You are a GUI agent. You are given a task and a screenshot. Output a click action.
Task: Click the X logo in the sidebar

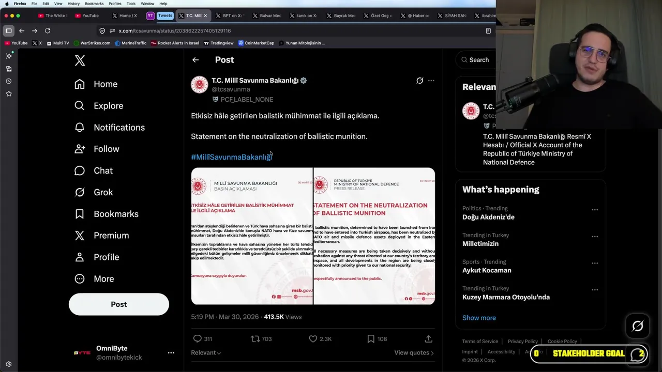[80, 60]
